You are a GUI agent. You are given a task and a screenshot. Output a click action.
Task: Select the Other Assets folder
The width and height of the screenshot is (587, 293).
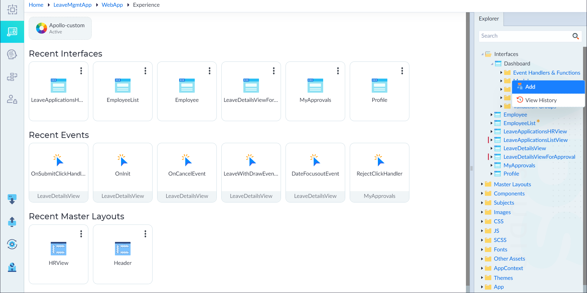[x=509, y=259]
